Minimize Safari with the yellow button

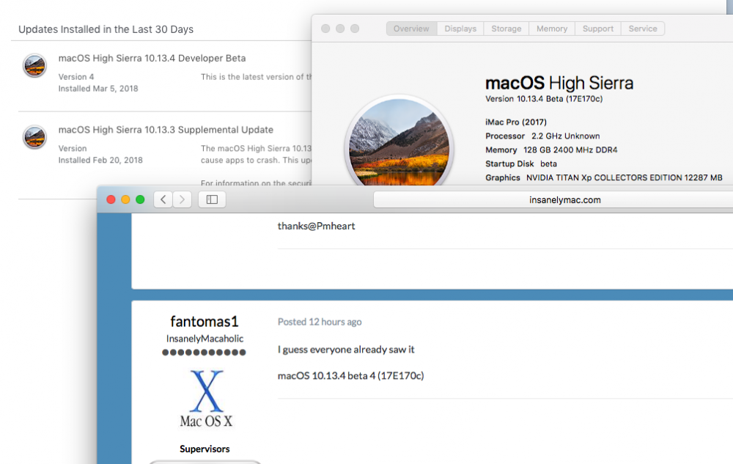(125, 199)
